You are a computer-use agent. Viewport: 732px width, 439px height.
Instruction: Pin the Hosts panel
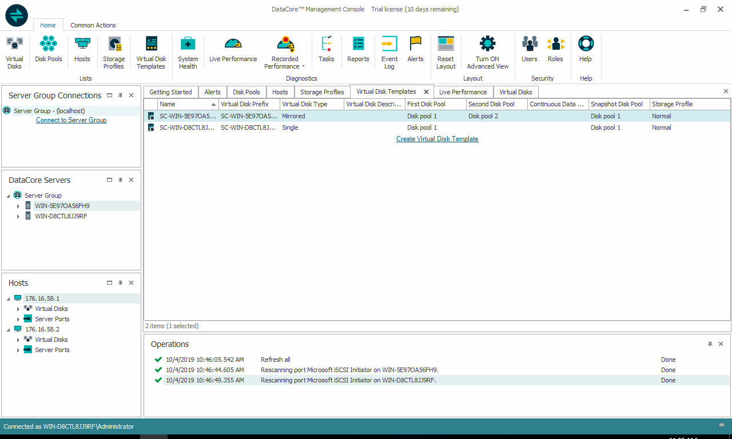(x=121, y=283)
